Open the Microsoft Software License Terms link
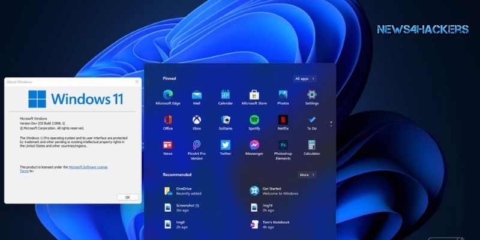 pyautogui.click(x=88, y=167)
